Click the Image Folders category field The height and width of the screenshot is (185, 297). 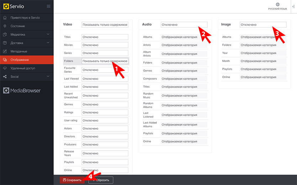click(263, 45)
